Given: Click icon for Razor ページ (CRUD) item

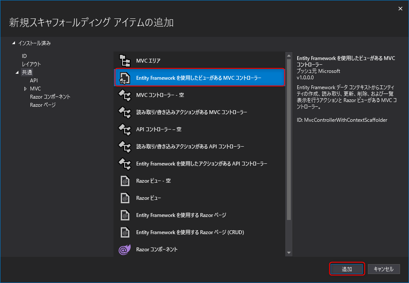Looking at the screenshot, I should 125,232.
